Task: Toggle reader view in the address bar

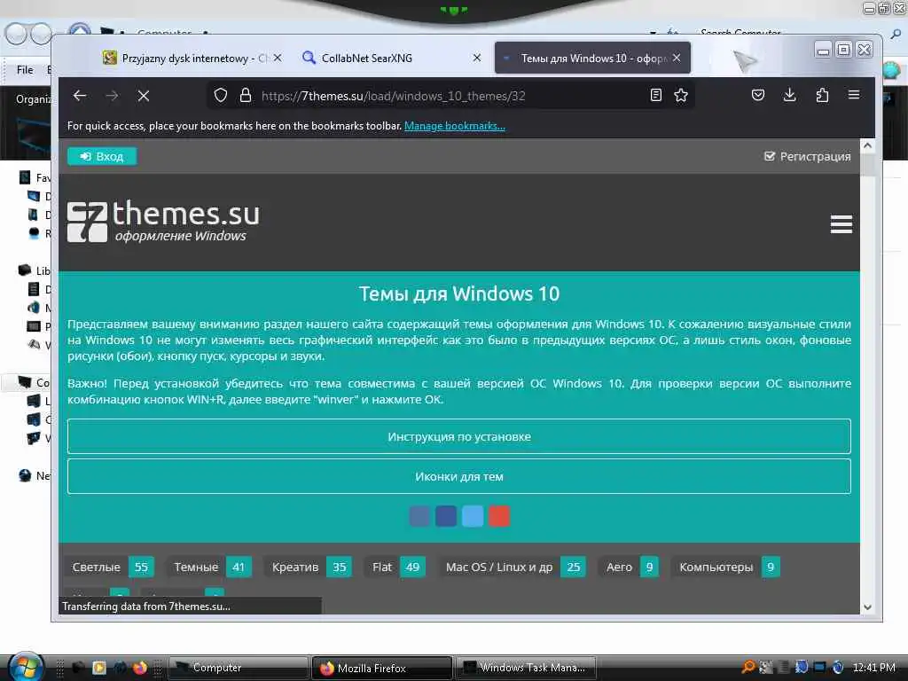Action: pos(655,95)
